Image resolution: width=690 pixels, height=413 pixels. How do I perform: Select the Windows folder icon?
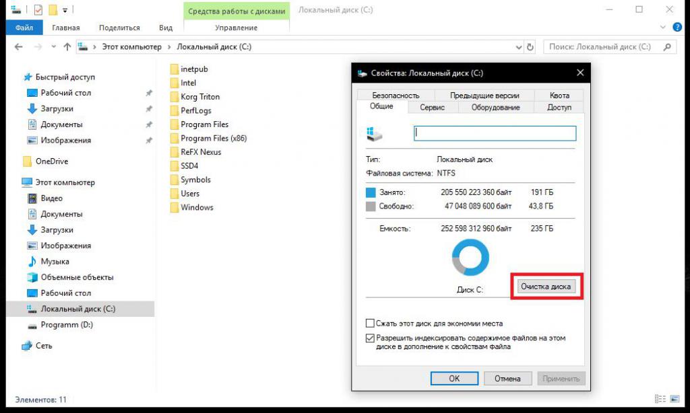(175, 207)
